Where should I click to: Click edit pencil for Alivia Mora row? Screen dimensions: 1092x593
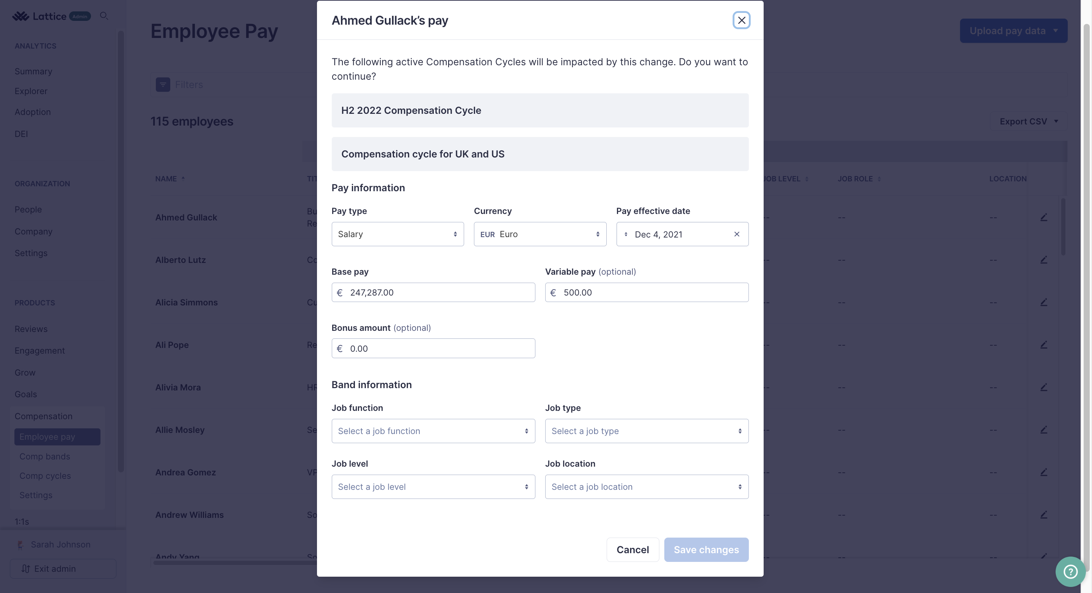pos(1044,387)
